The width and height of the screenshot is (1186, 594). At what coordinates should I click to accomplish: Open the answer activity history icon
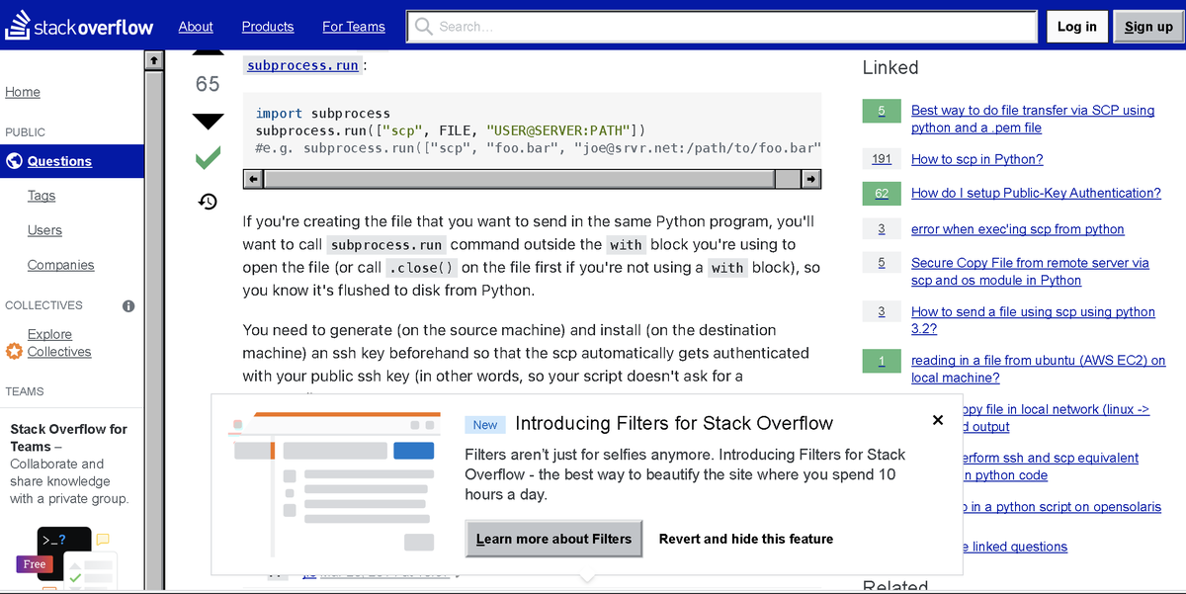pos(208,202)
